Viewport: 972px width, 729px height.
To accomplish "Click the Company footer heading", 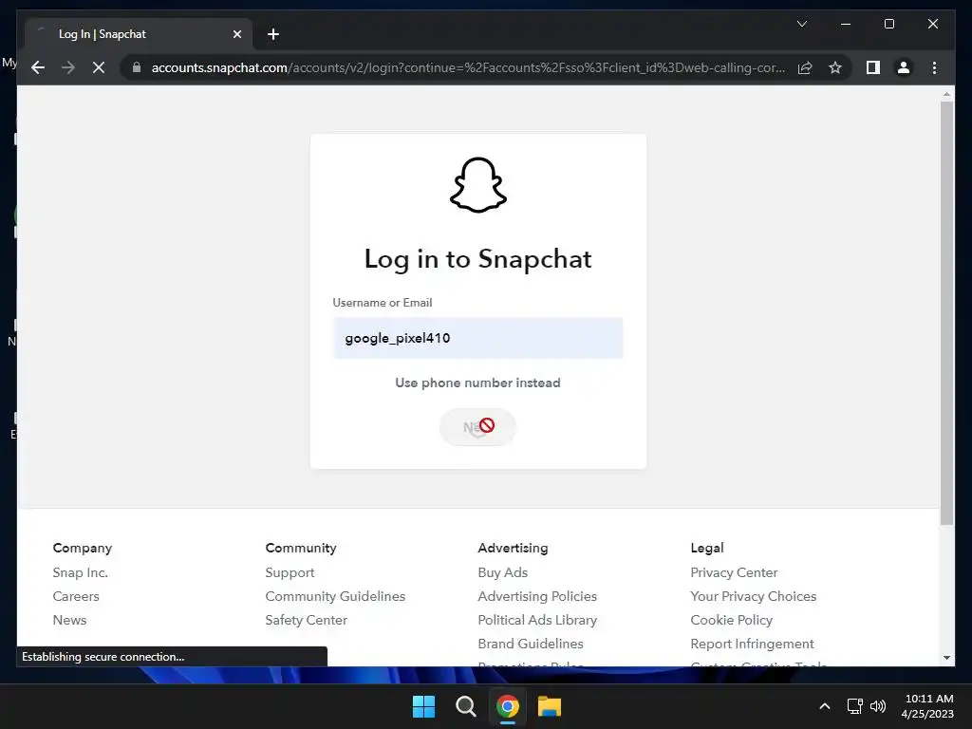I will pyautogui.click(x=83, y=548).
